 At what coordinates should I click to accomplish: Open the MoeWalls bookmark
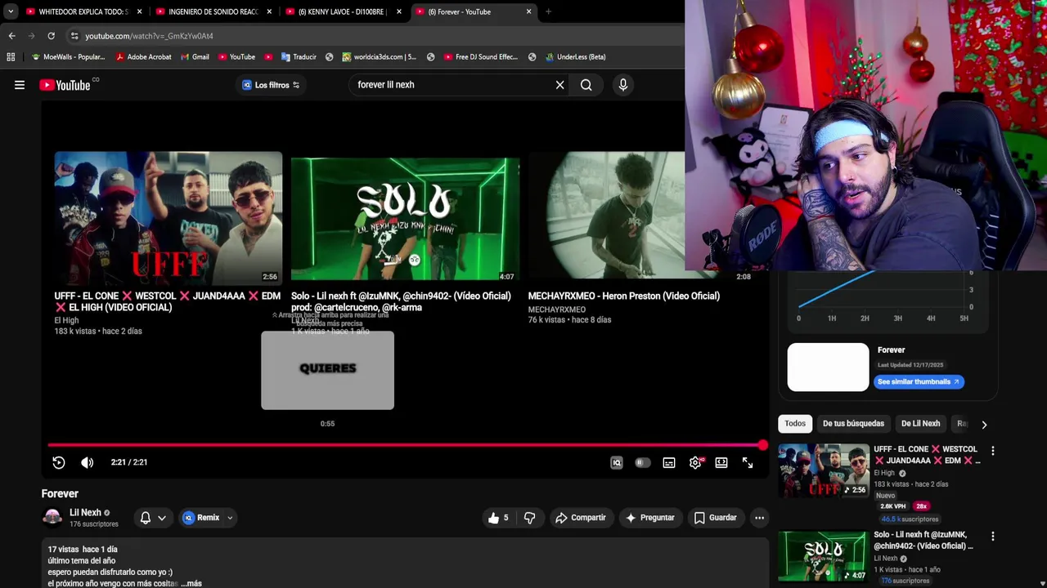coord(68,57)
